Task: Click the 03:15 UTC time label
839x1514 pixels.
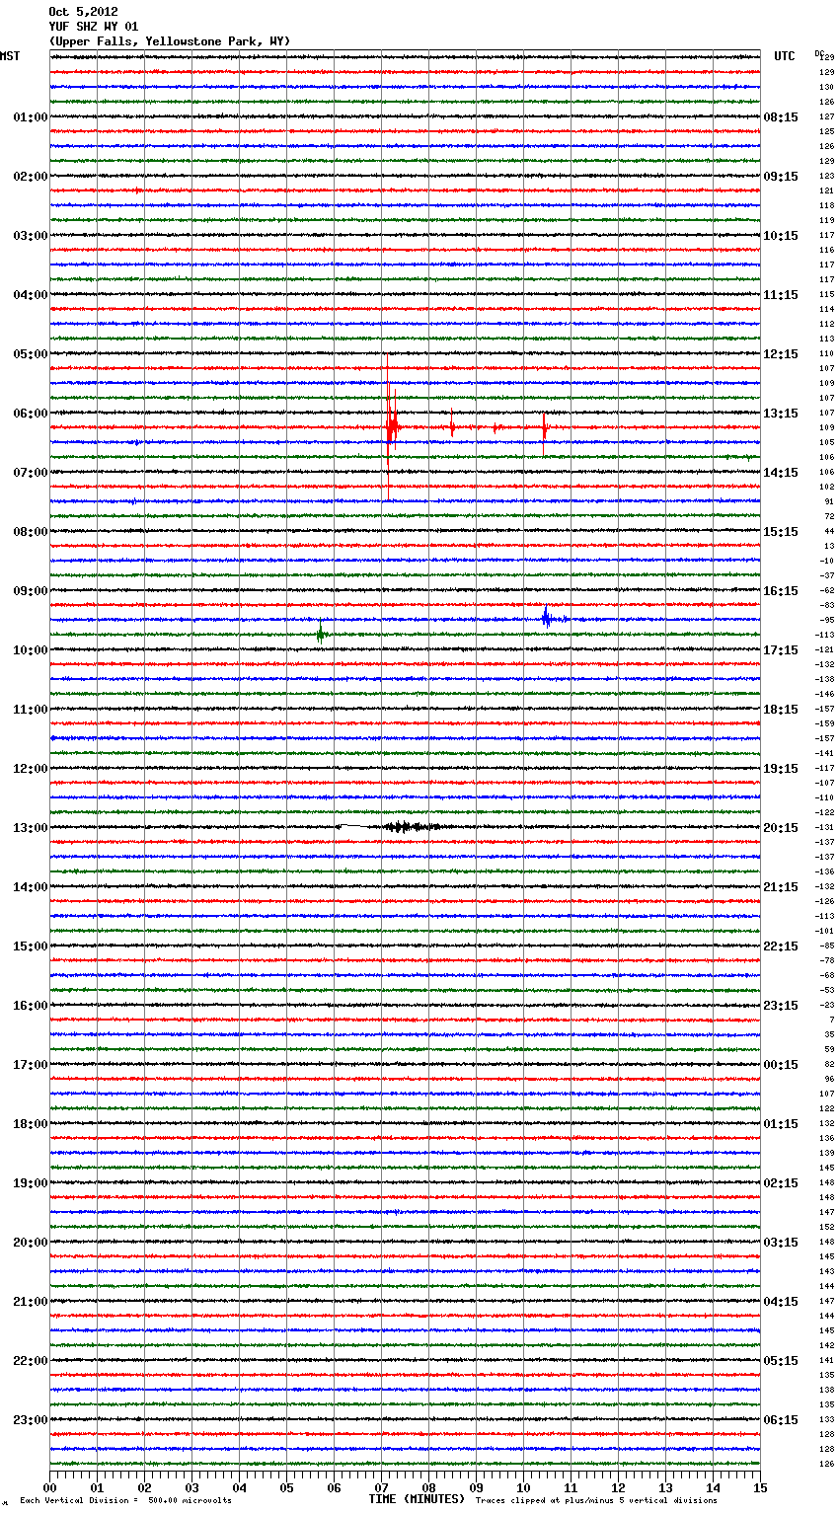Action: pos(781,1243)
